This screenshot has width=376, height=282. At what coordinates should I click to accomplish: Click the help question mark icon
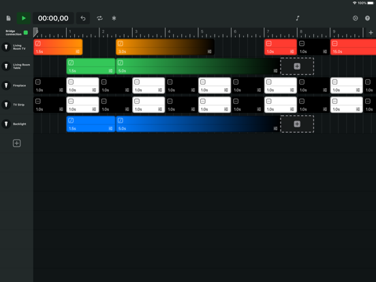[x=367, y=18]
